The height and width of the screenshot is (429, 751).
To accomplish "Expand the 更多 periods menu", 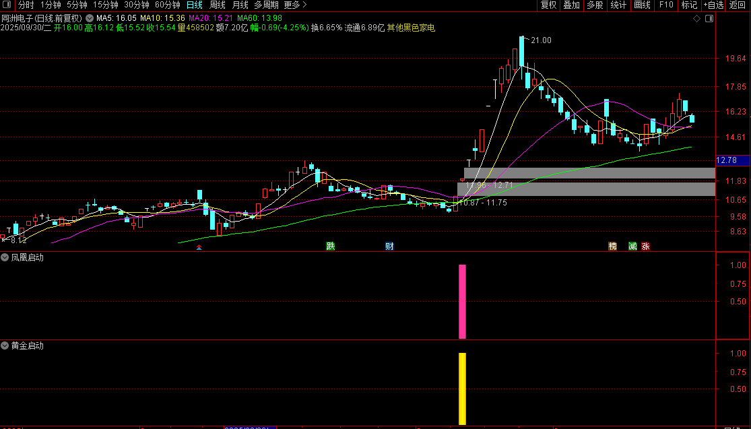I will click(295, 5).
